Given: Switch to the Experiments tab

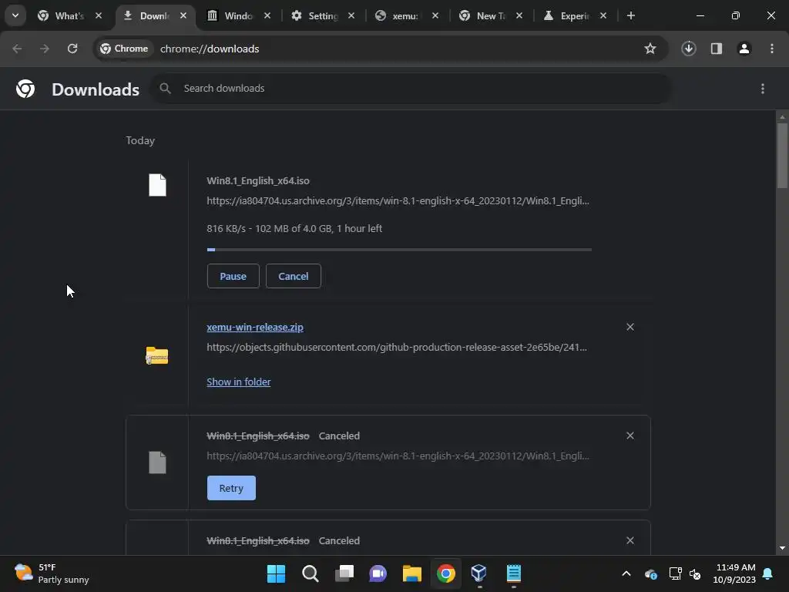Looking at the screenshot, I should (574, 16).
